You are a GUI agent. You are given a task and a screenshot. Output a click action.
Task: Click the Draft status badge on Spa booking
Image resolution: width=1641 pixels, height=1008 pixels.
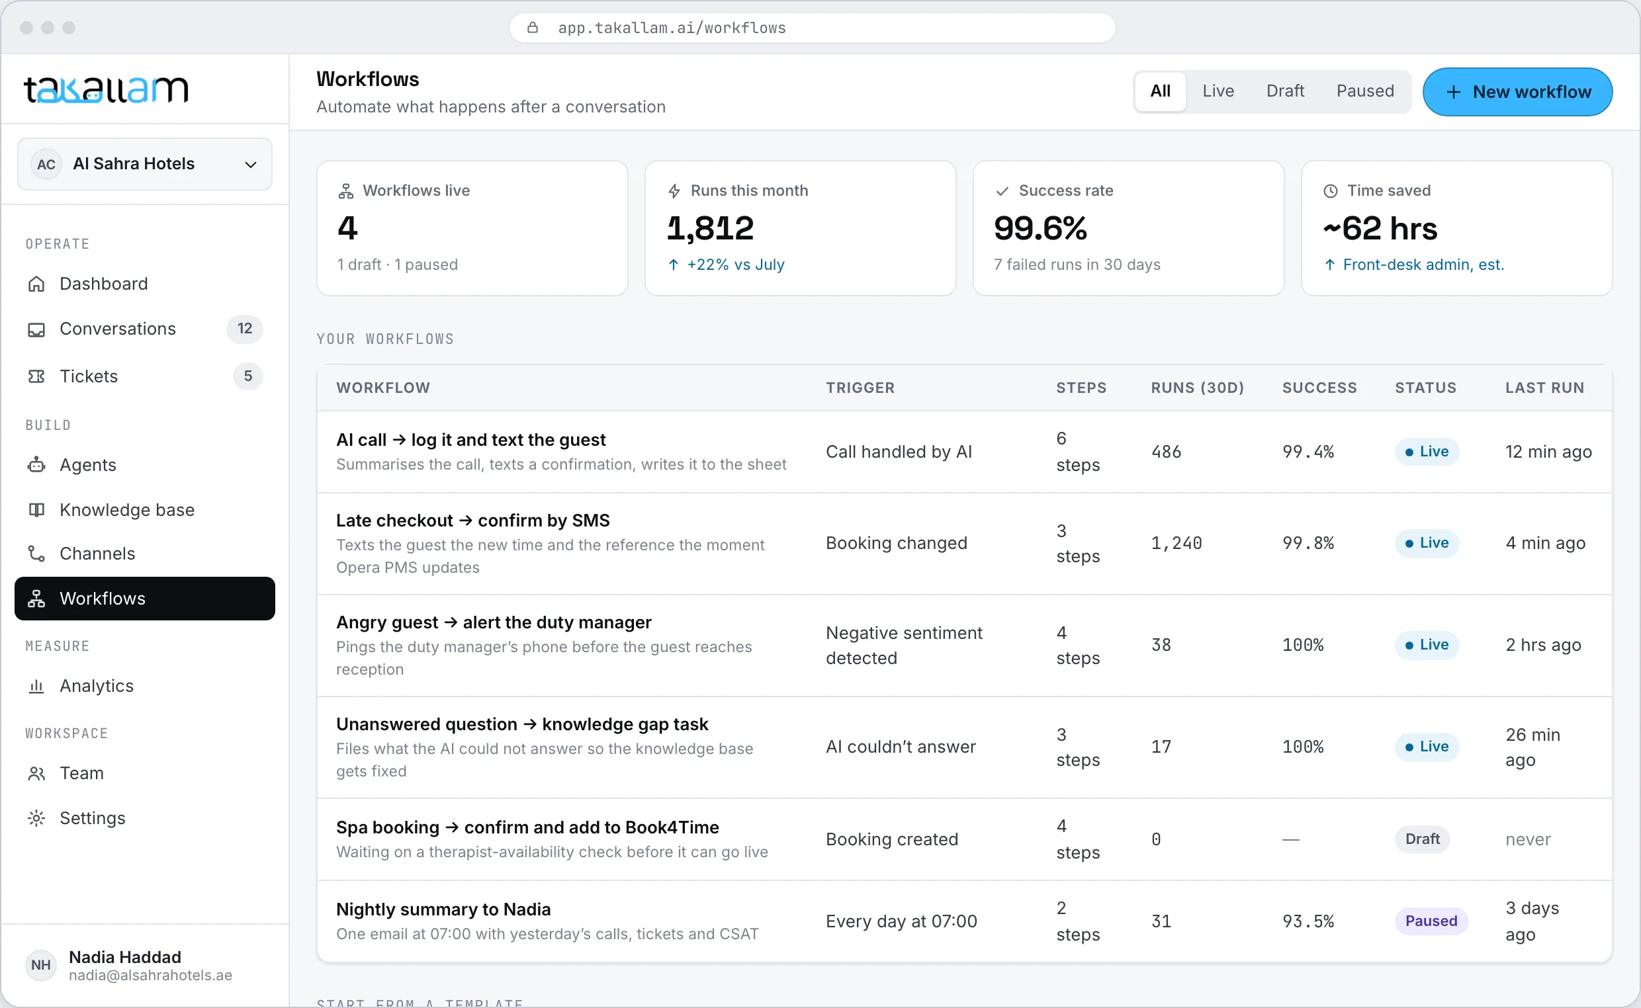click(x=1422, y=839)
